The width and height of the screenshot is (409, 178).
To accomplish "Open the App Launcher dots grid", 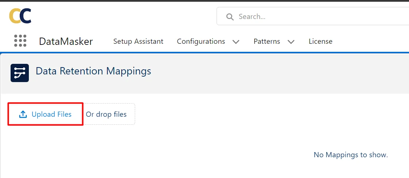I will 20,41.
